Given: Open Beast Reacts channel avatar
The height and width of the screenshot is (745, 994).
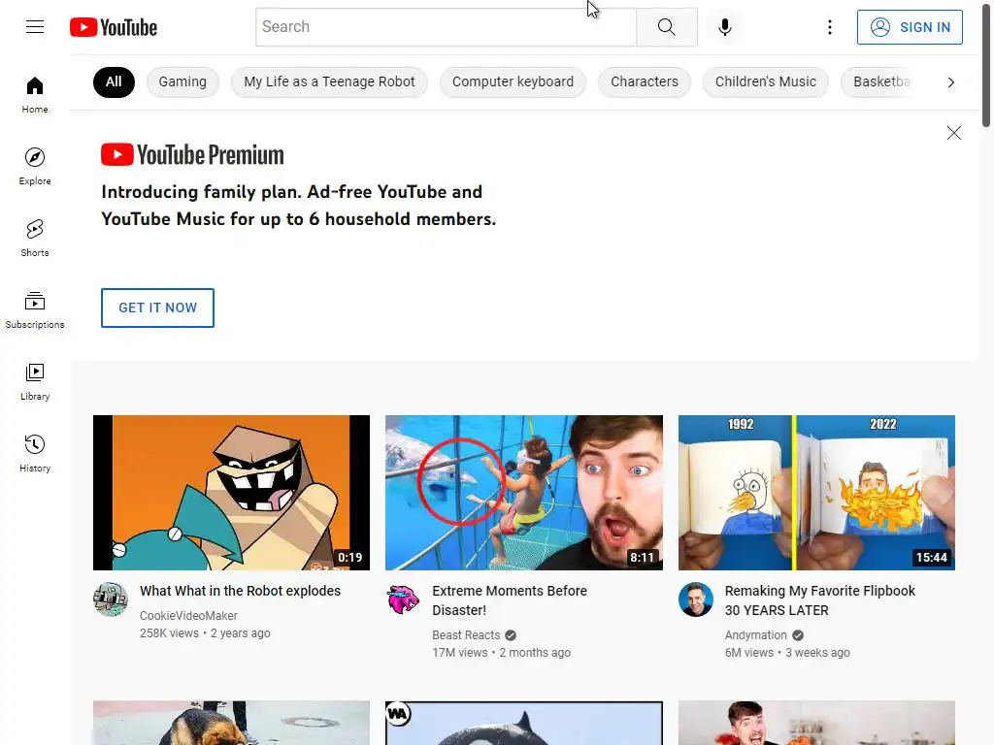Looking at the screenshot, I should [403, 599].
